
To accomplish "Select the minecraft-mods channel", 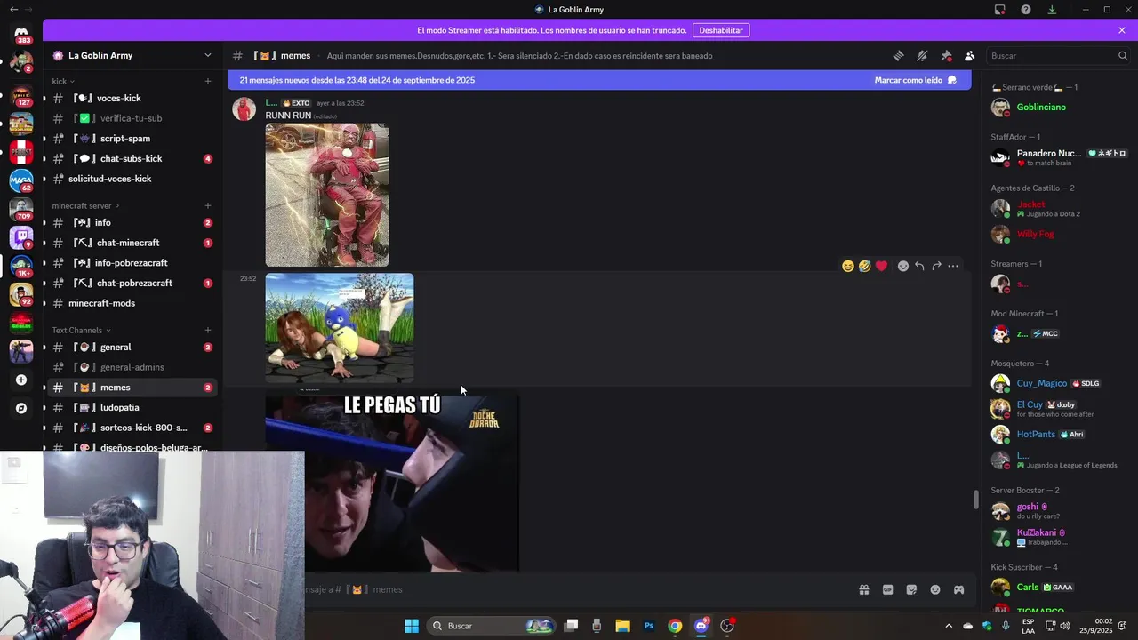I will tap(133, 303).
